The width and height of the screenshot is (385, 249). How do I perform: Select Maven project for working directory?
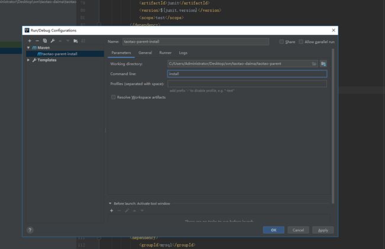[x=323, y=64]
